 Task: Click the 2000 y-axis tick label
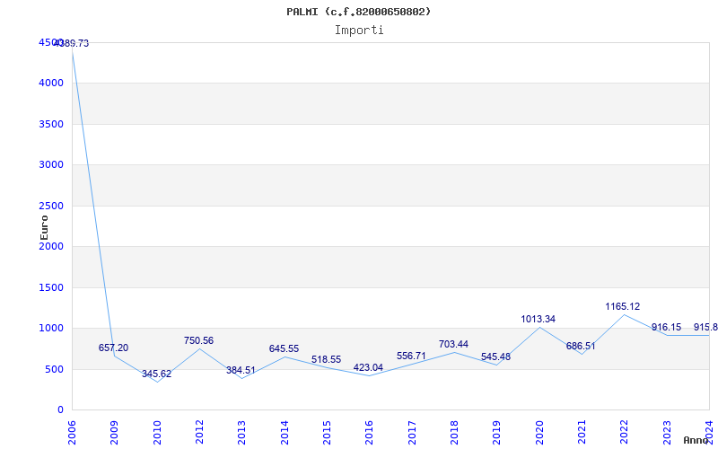pos(51,246)
